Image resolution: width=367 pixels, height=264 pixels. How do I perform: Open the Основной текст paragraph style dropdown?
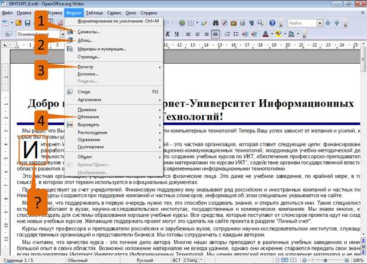(x=63, y=34)
